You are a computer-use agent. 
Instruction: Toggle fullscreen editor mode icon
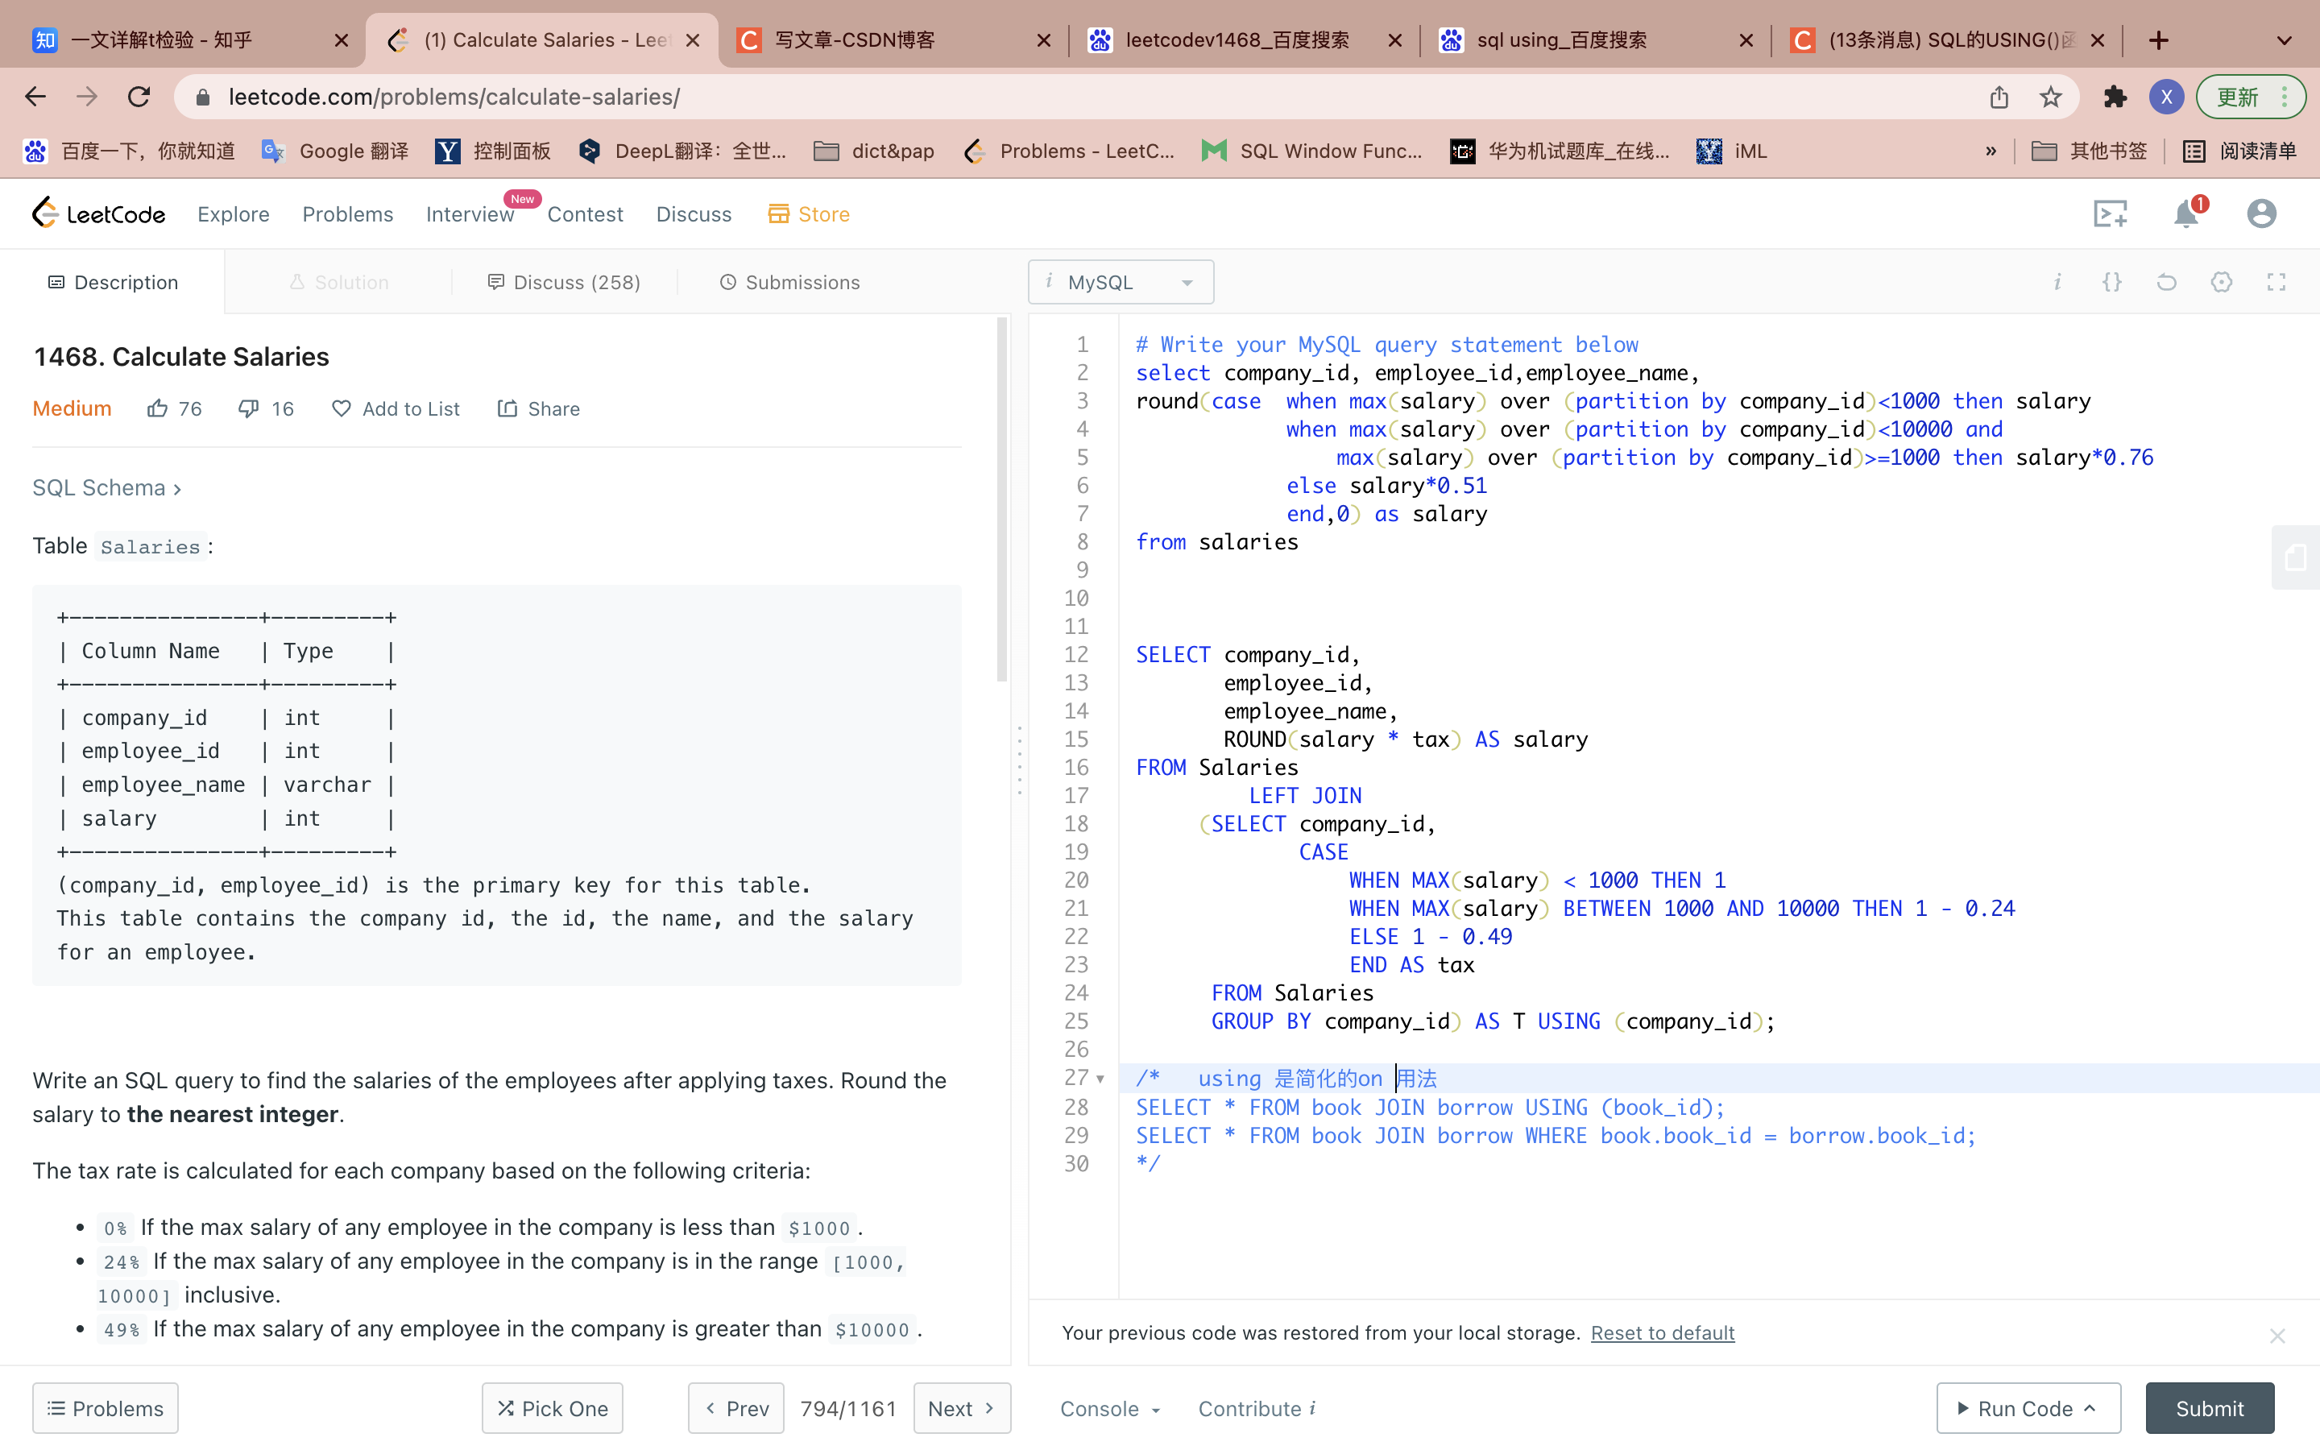point(2276,282)
